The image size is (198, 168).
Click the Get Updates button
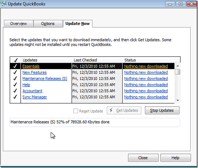[124, 110]
